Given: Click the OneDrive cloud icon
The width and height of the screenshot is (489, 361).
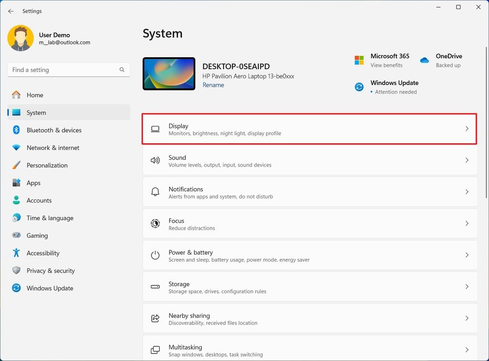Looking at the screenshot, I should pos(425,60).
